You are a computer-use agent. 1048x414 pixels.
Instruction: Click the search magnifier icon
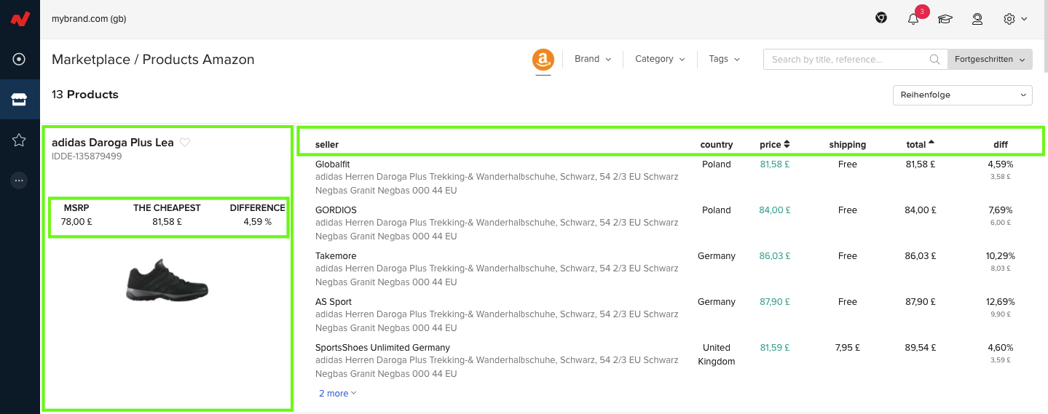[935, 60]
